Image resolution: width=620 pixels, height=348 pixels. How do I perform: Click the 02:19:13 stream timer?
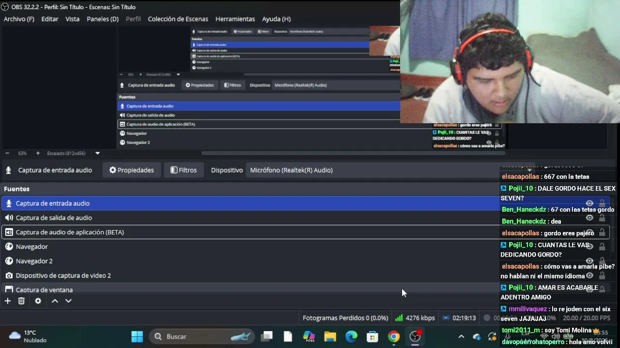[464, 318]
